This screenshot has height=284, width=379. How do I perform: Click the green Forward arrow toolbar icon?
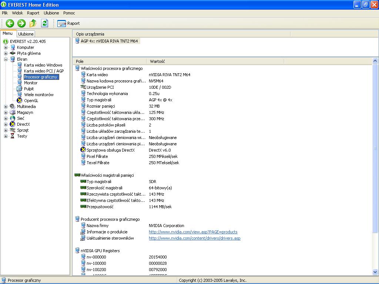[x=21, y=23]
